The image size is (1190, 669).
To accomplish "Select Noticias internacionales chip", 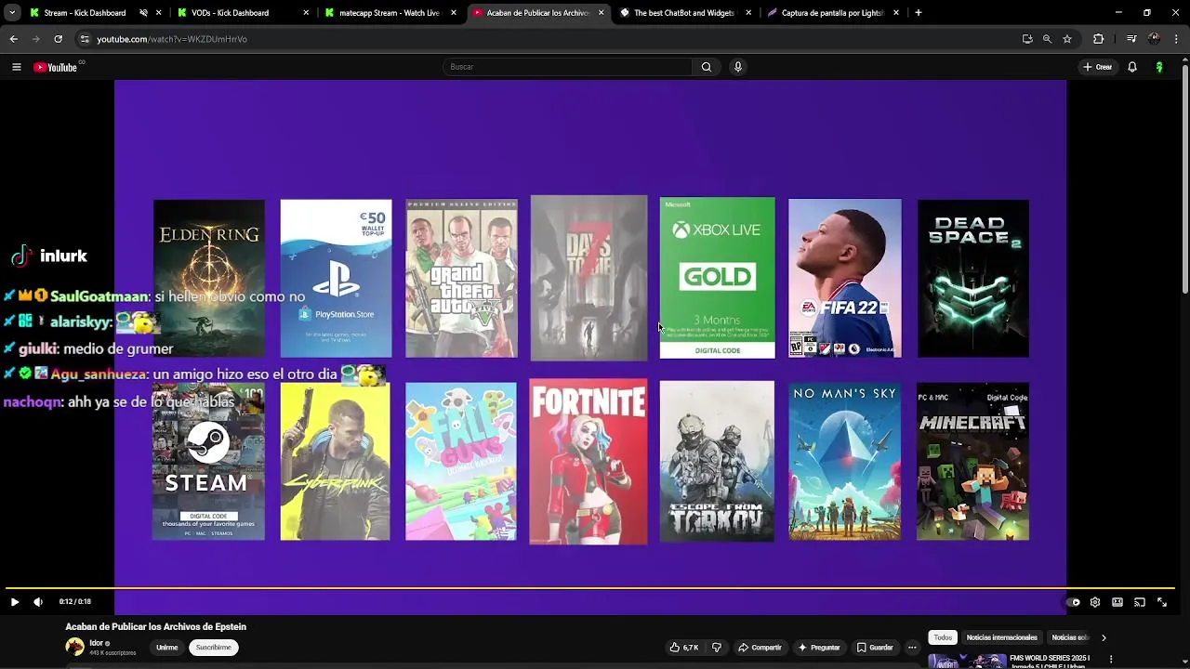I will [1001, 637].
